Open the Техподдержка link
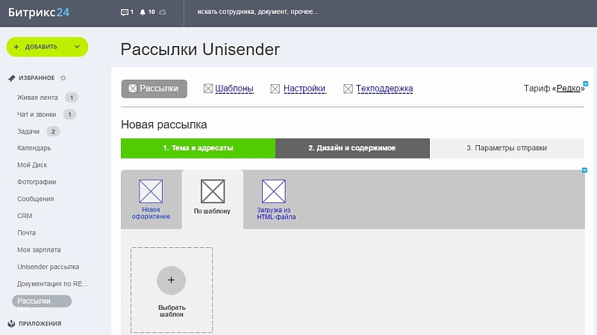597x335 pixels. tap(384, 89)
